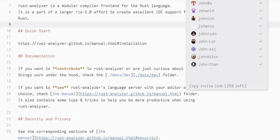
Task: Open the manual.html#security URL link
Action: 96,138
